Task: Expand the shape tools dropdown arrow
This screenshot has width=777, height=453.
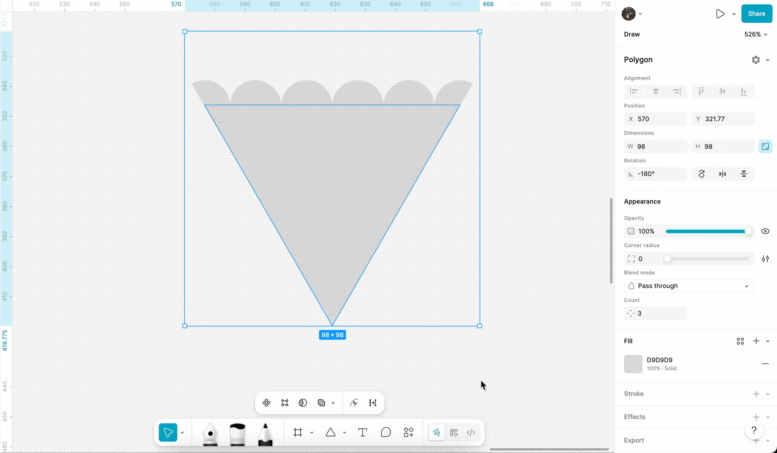Action: [344, 433]
